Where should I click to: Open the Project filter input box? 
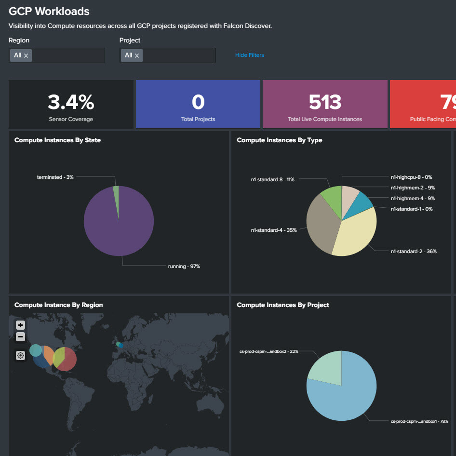[x=178, y=55]
